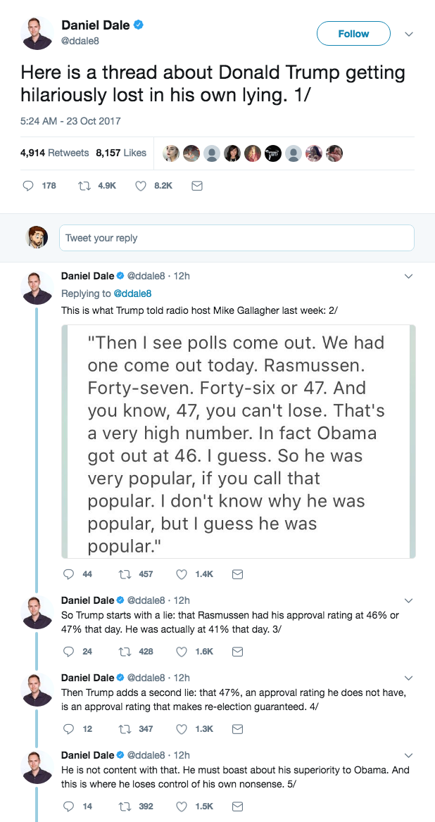Open the options chevron on tweet 5/

point(408,755)
